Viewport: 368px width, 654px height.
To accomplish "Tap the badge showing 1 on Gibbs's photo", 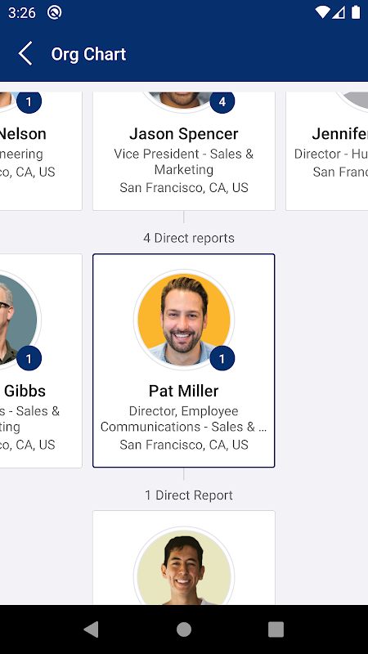I will (29, 358).
